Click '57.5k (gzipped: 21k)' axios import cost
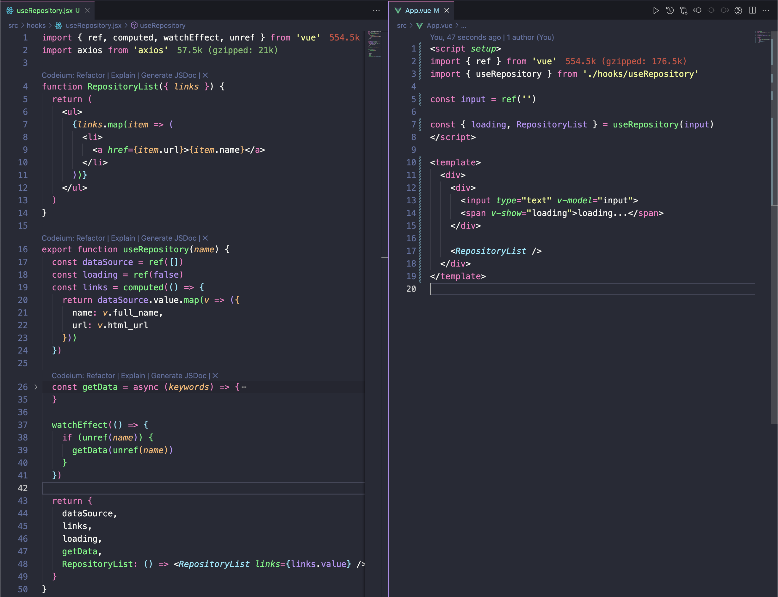This screenshot has height=597, width=778. pos(227,50)
